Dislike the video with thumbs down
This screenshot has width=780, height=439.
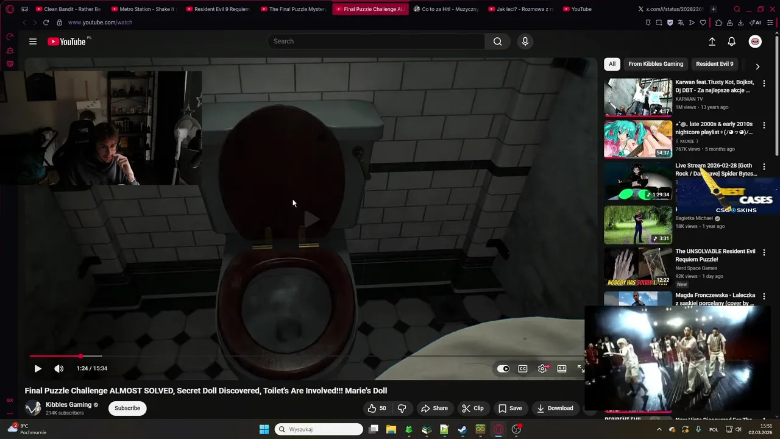[x=402, y=408]
